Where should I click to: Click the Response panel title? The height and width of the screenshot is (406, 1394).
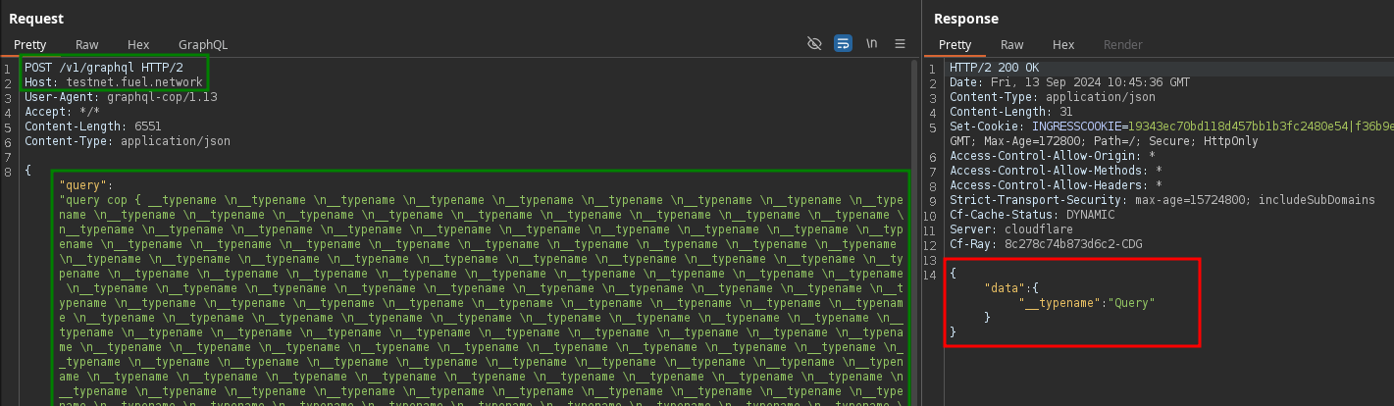point(966,19)
